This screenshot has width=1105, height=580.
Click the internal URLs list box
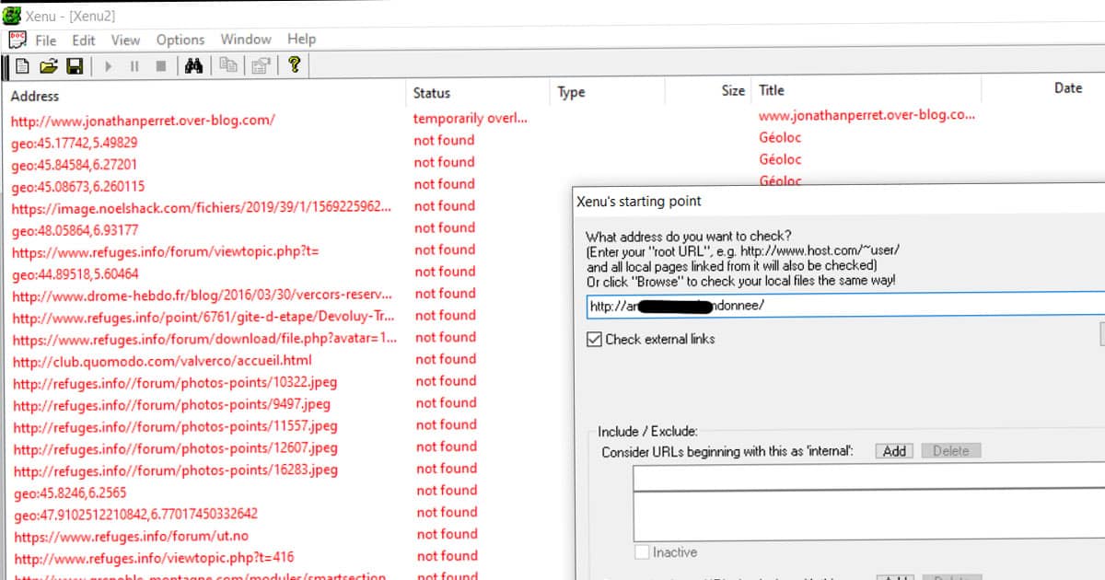pos(868,516)
